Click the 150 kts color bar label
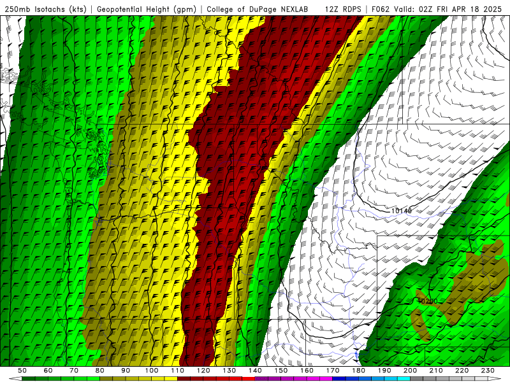The width and height of the screenshot is (510, 382). pos(281,371)
